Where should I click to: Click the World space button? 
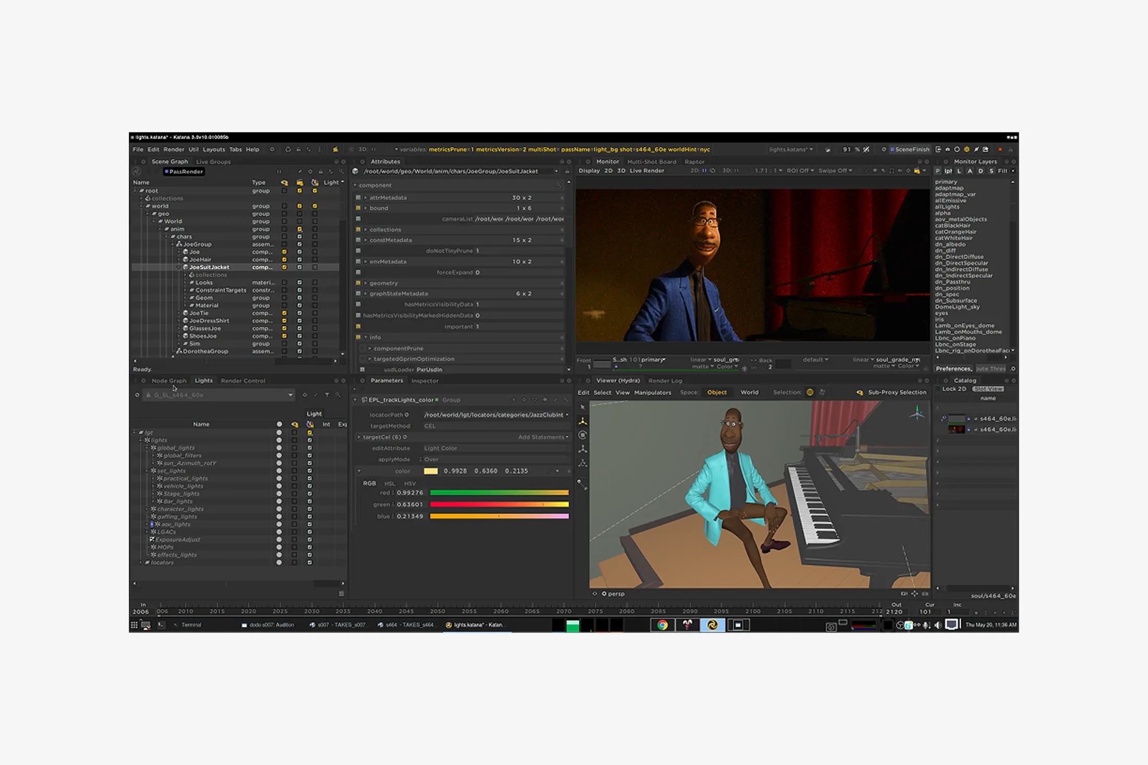pyautogui.click(x=749, y=392)
